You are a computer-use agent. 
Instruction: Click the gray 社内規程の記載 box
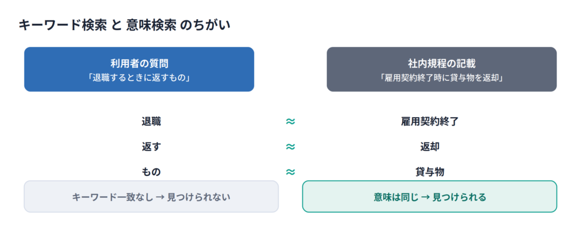pos(441,69)
